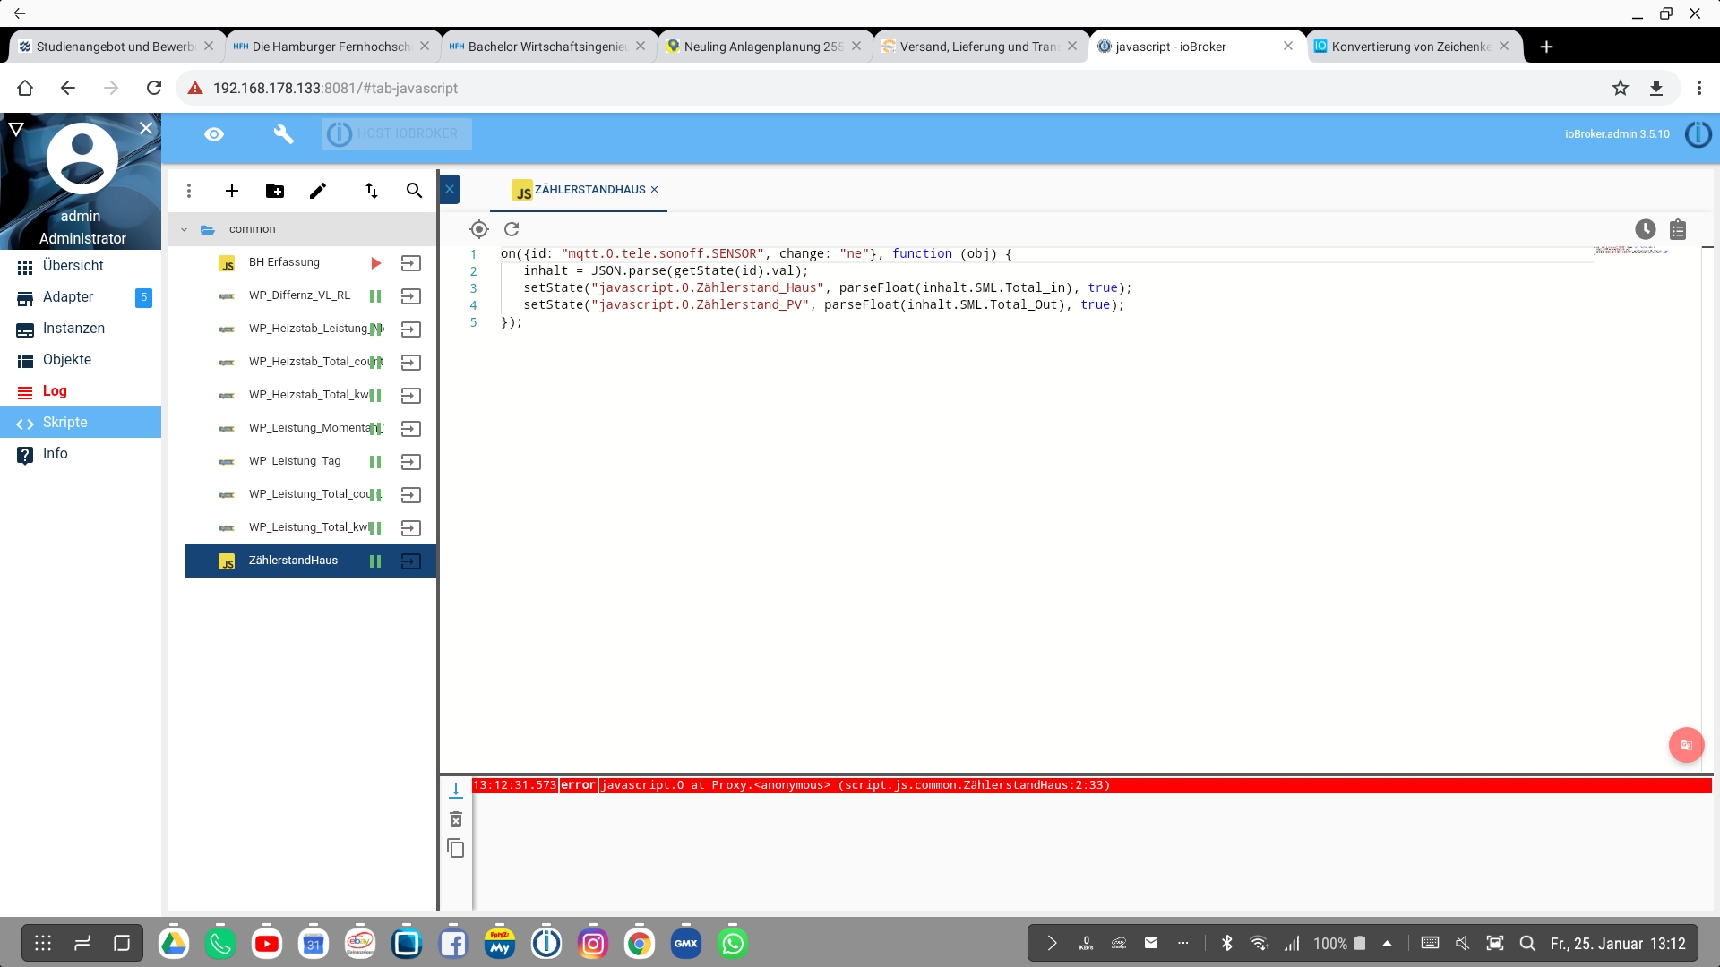Click the play button next to BH Erfassung
Viewport: 1720px width, 967px height.
click(375, 262)
